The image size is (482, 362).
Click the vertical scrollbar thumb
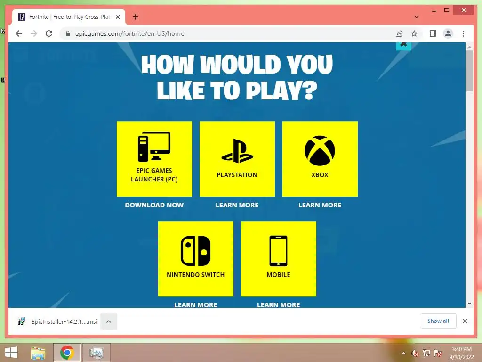469,71
